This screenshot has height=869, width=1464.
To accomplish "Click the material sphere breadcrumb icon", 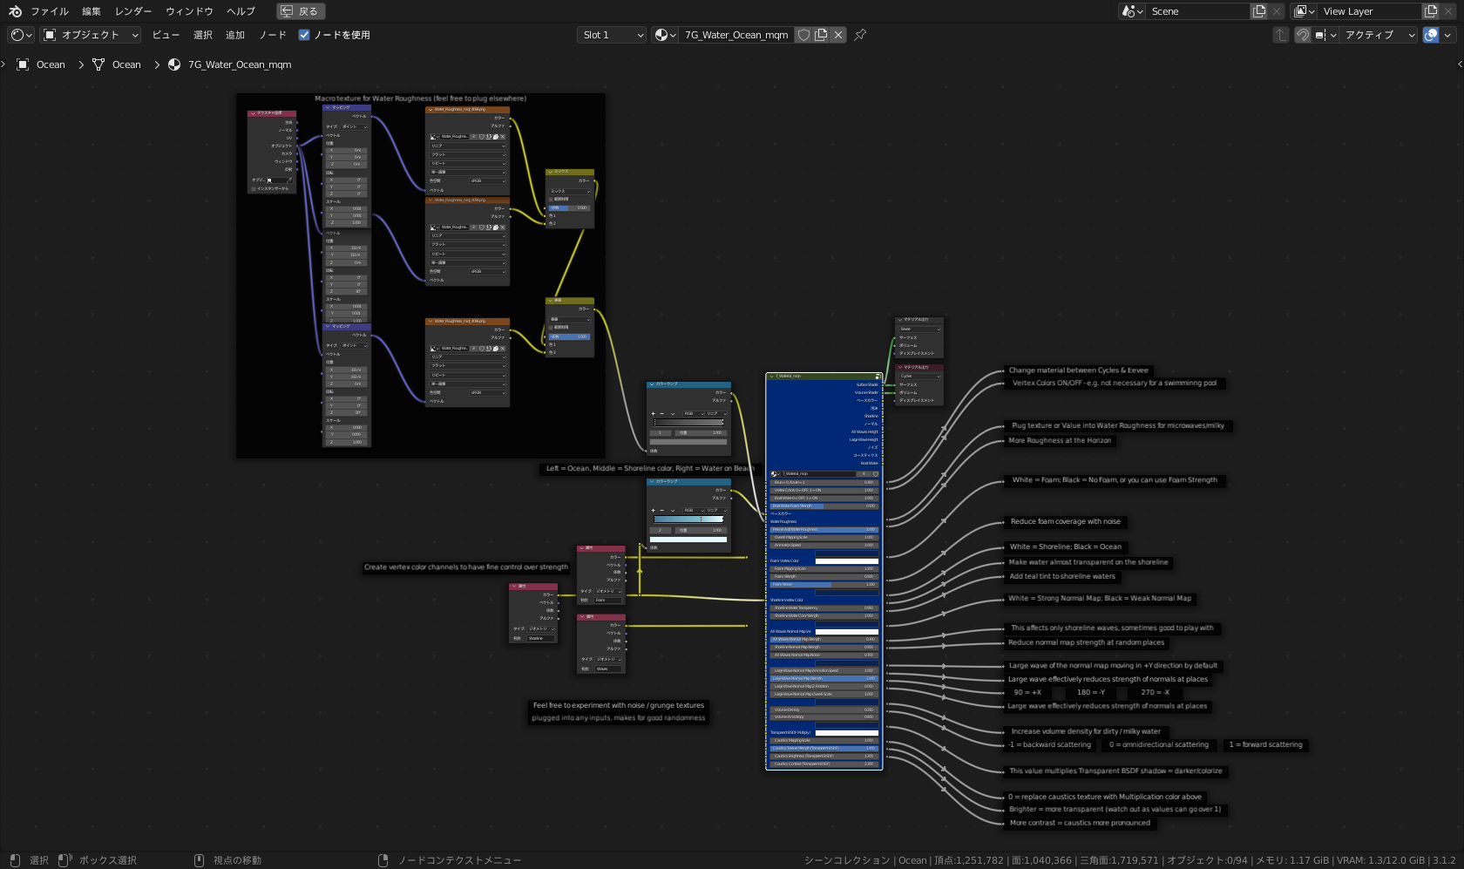I will 174,64.
